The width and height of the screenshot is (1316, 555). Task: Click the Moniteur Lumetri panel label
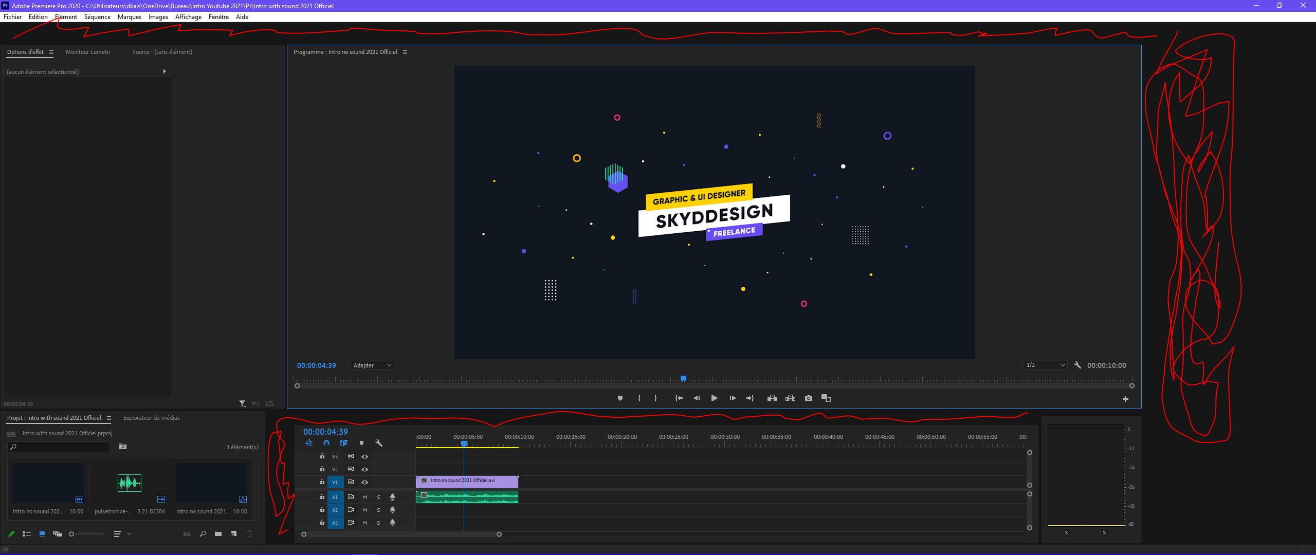[88, 52]
